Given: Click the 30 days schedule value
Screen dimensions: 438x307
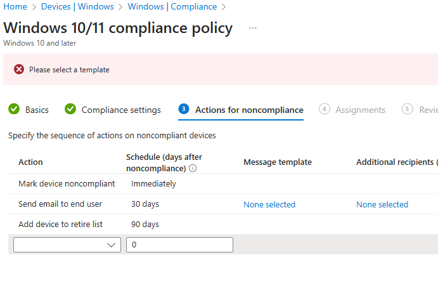Looking at the screenshot, I should [145, 204].
